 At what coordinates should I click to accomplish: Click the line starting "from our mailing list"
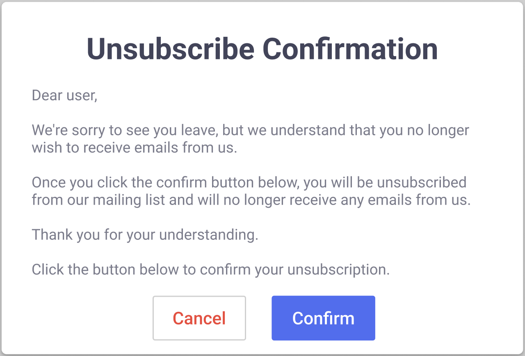click(x=251, y=200)
